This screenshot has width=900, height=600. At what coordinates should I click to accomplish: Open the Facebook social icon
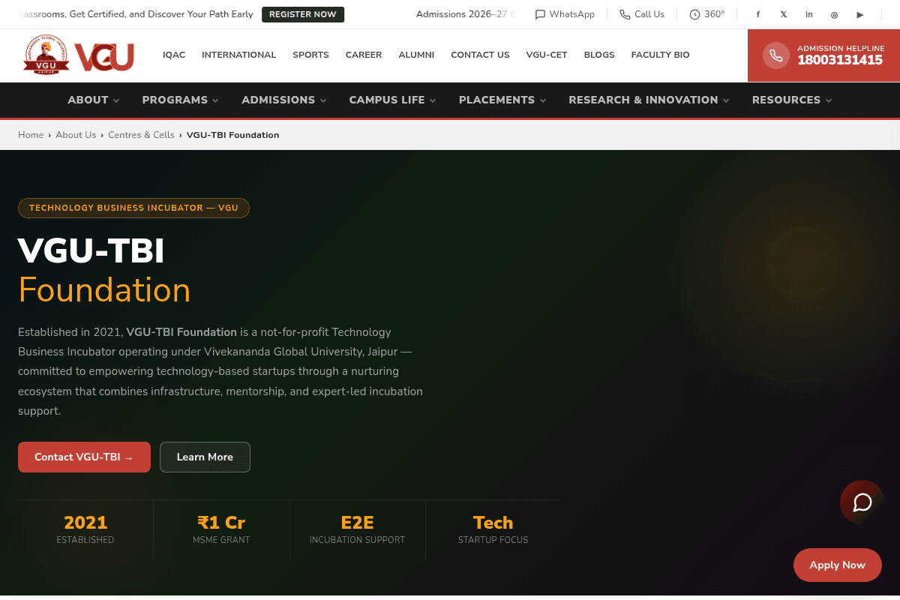(758, 14)
